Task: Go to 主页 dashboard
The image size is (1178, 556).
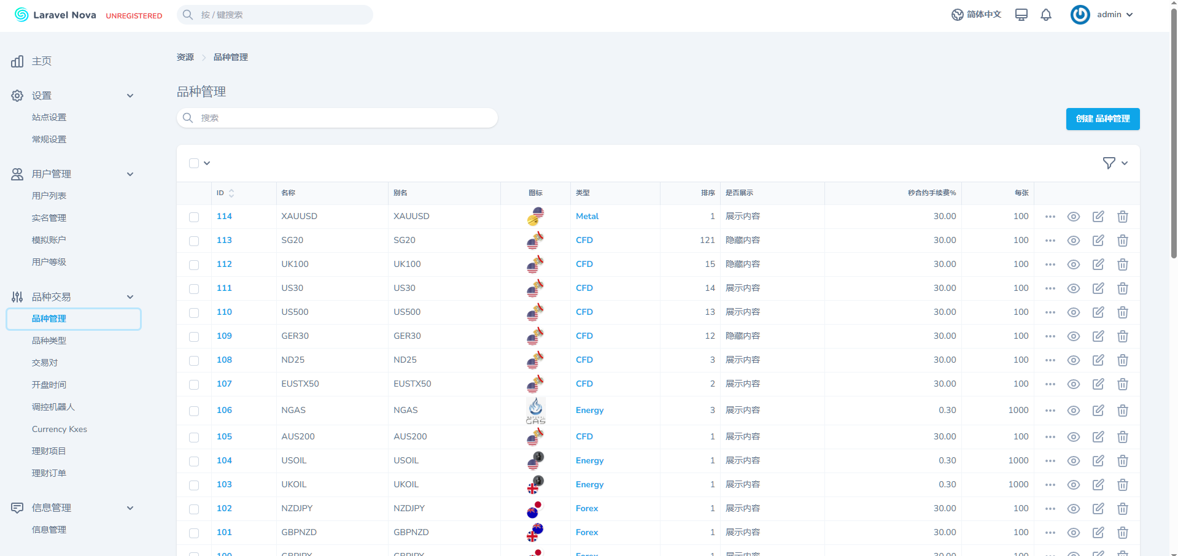Action: tap(42, 61)
